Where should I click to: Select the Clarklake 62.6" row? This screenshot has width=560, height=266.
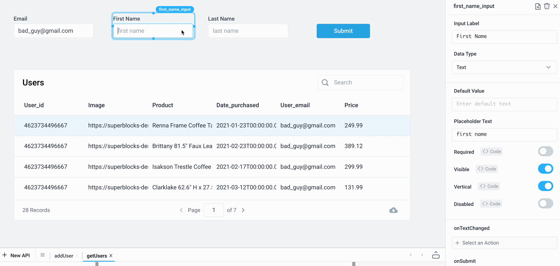212,187
